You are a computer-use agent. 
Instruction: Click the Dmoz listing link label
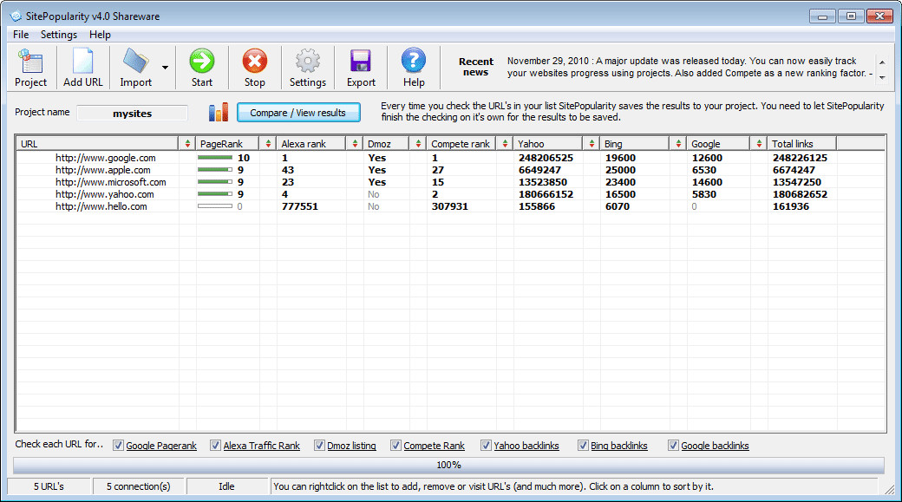tap(351, 446)
